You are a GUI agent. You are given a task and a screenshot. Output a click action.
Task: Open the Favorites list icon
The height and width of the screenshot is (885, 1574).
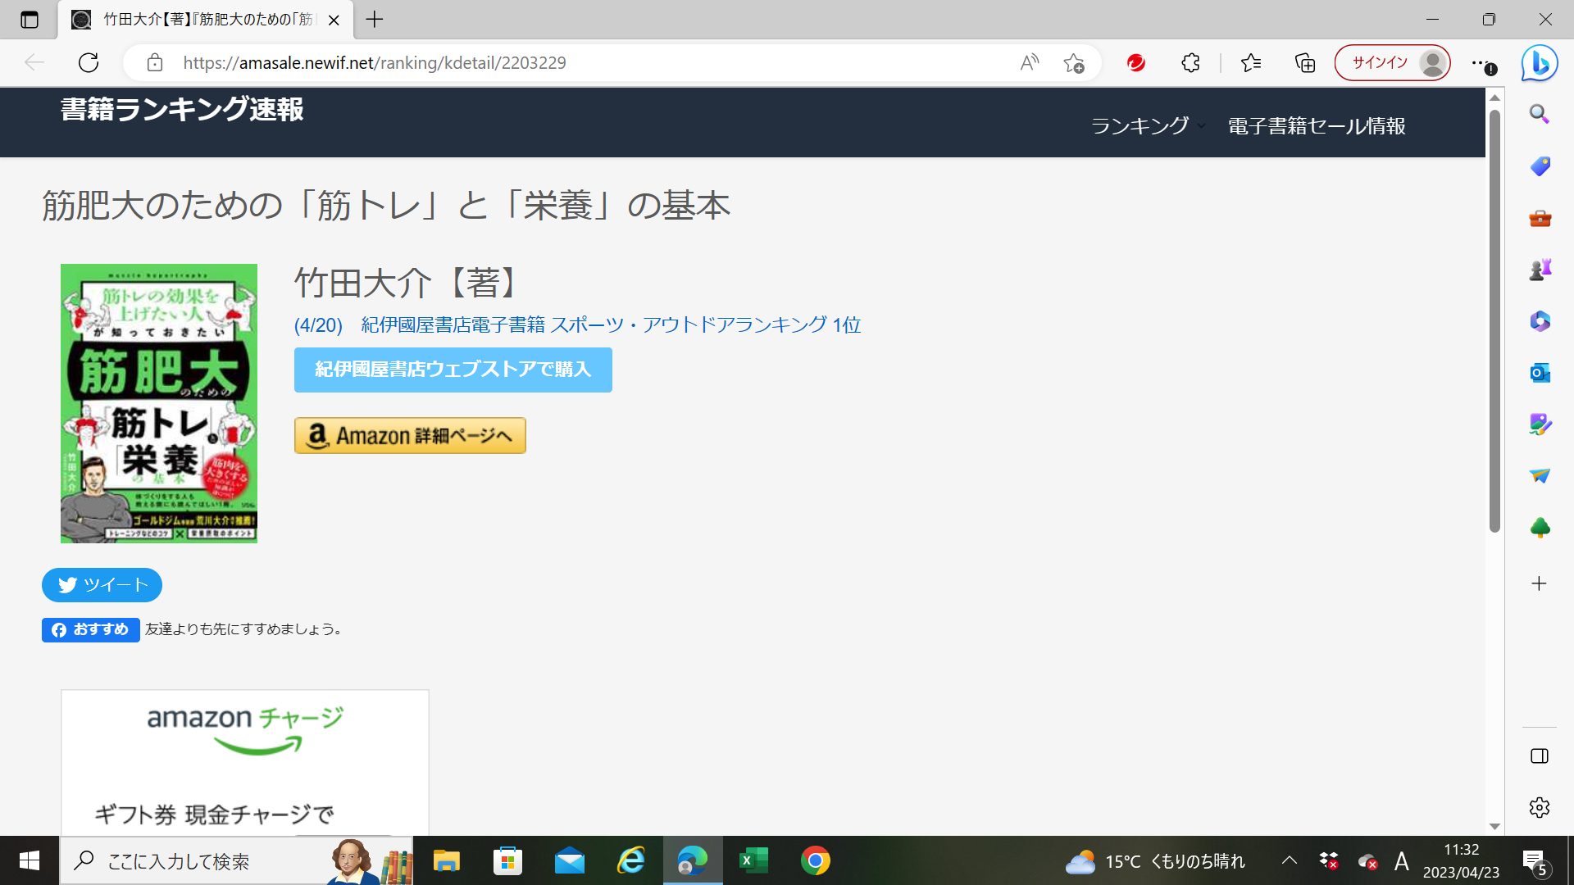1251,62
